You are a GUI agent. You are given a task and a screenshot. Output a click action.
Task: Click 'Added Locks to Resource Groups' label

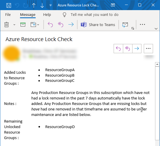(15, 78)
